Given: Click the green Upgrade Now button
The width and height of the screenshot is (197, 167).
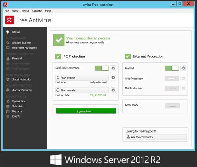Looking at the screenshot, I should point(86,111).
